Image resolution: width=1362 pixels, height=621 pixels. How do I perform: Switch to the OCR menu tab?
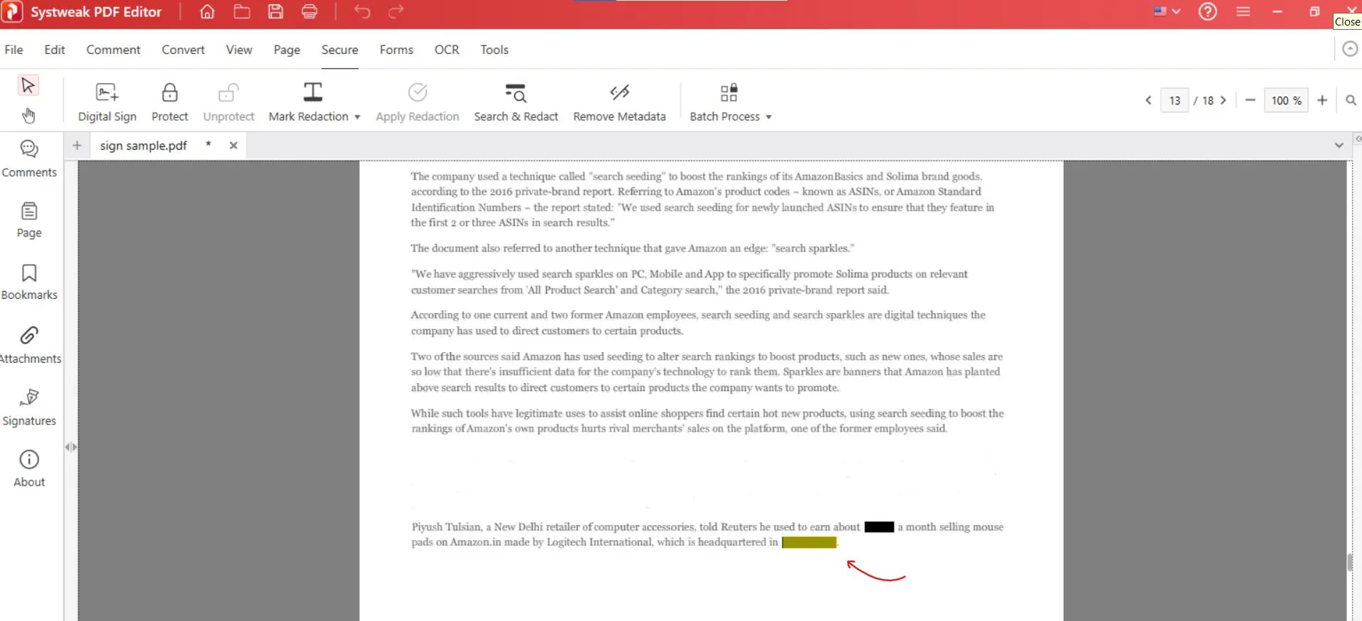pos(447,50)
